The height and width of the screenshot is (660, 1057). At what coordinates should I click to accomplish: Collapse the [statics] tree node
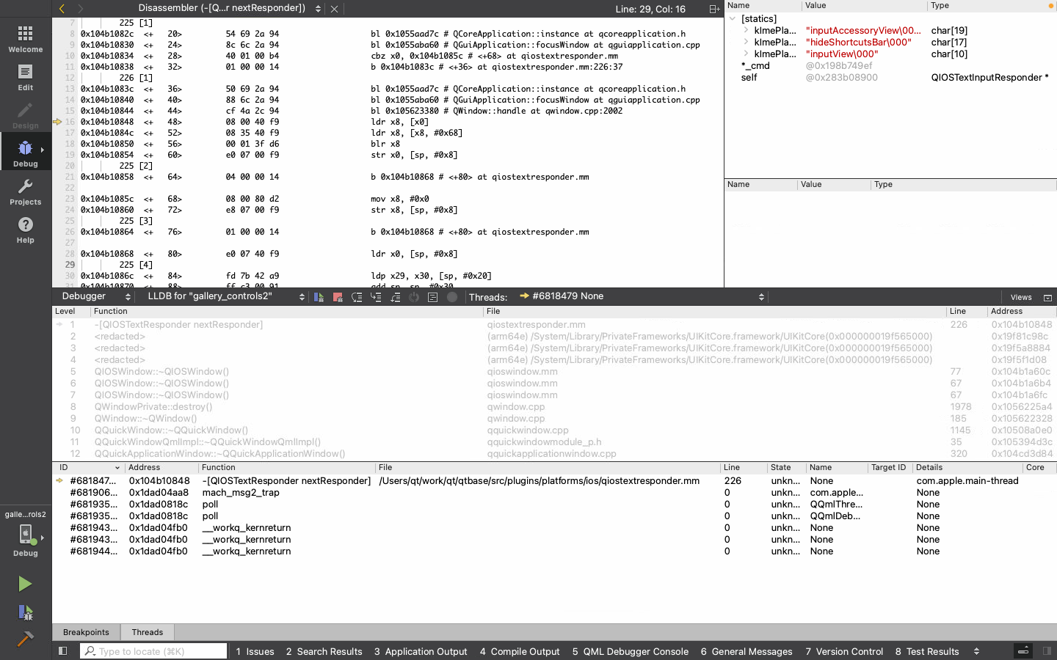click(733, 19)
